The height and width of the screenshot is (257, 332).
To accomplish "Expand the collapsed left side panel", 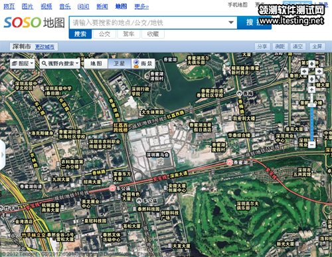I will tap(2, 154).
